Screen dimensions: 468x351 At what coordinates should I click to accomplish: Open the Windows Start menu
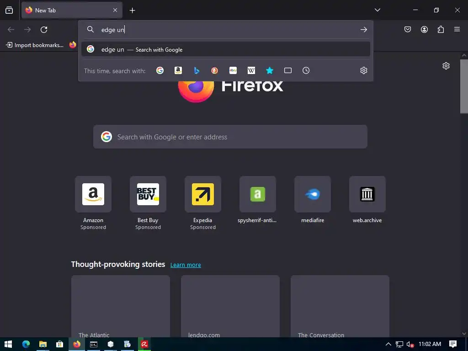[8, 344]
